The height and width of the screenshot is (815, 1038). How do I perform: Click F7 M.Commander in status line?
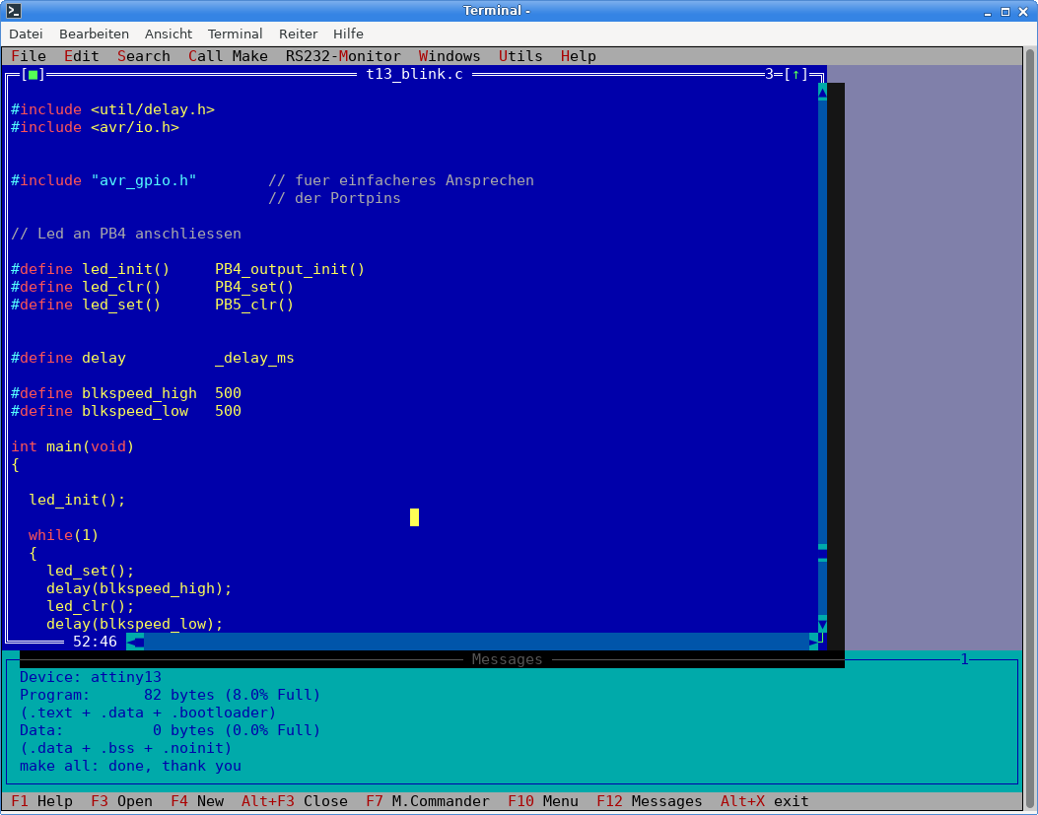click(428, 802)
